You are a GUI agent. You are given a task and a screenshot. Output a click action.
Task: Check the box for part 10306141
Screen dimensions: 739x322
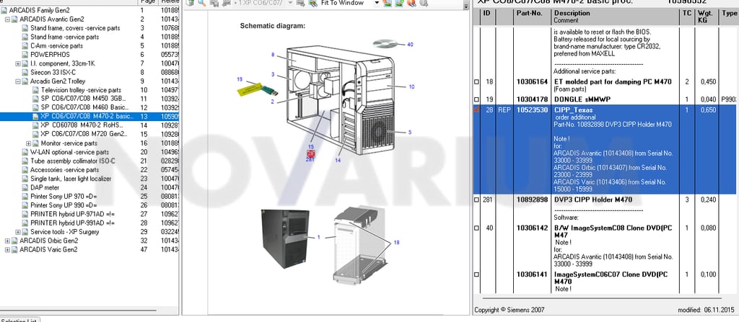pyautogui.click(x=476, y=274)
